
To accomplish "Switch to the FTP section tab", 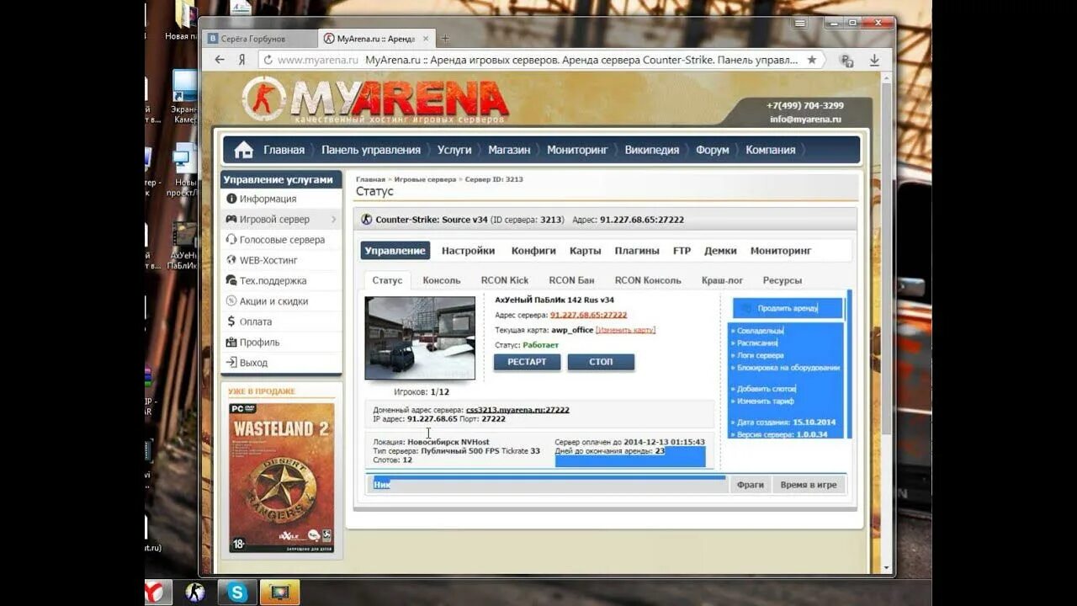I will (x=682, y=251).
